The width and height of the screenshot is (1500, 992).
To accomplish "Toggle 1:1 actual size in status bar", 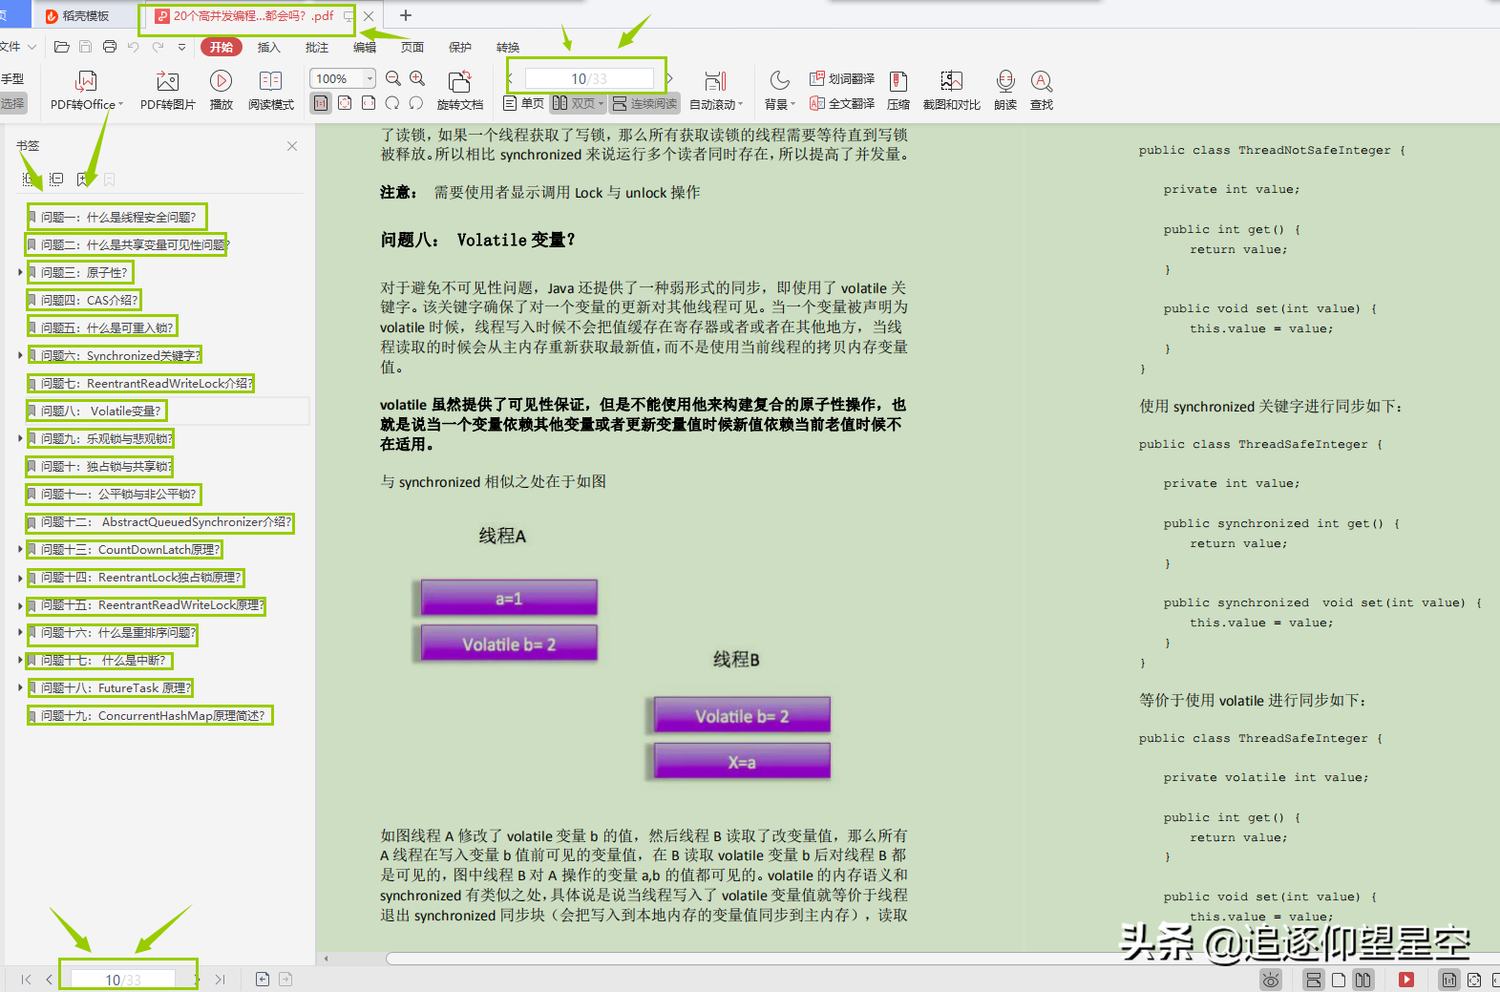I will [1449, 980].
